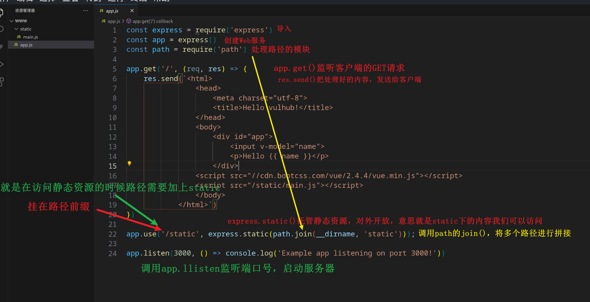590x302 pixels.
Task: Click the 'express()' call on line 2
Action: coord(197,40)
